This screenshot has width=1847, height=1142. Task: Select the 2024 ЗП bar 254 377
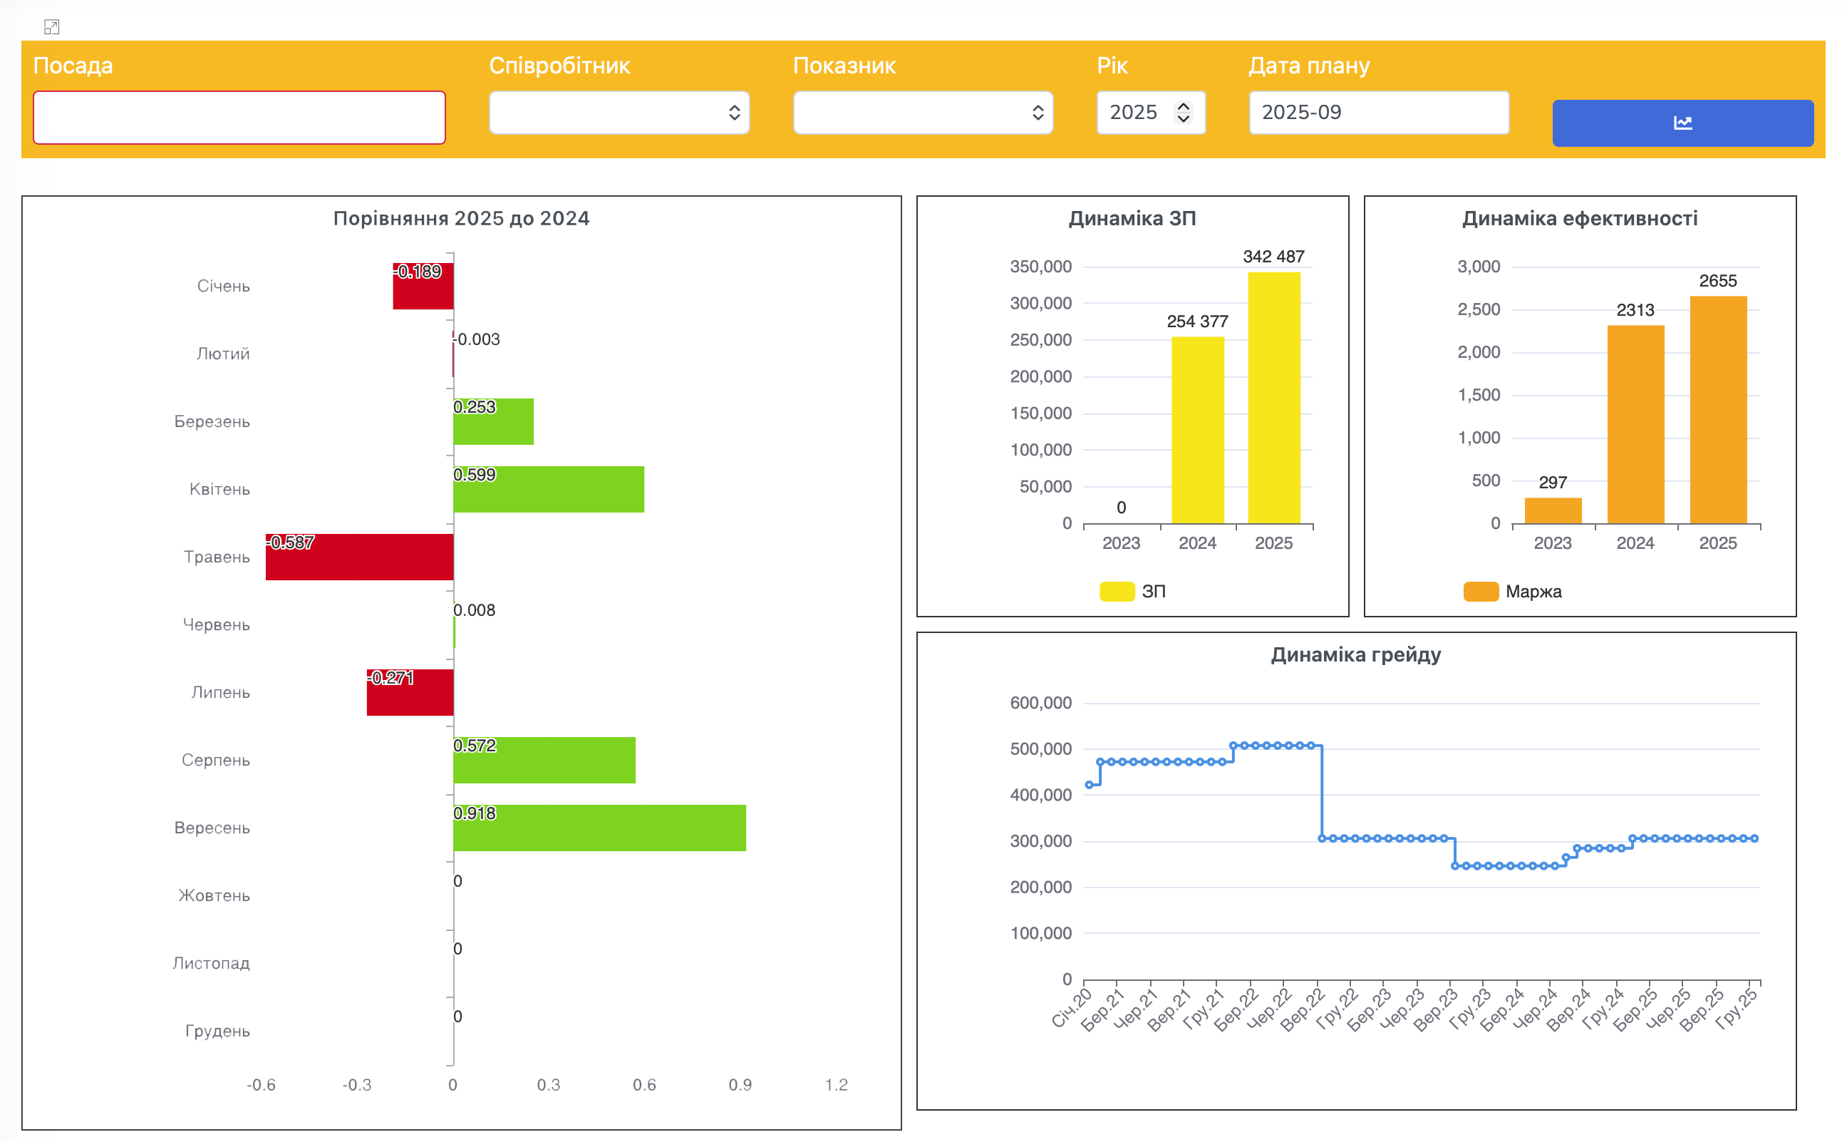click(x=1198, y=430)
